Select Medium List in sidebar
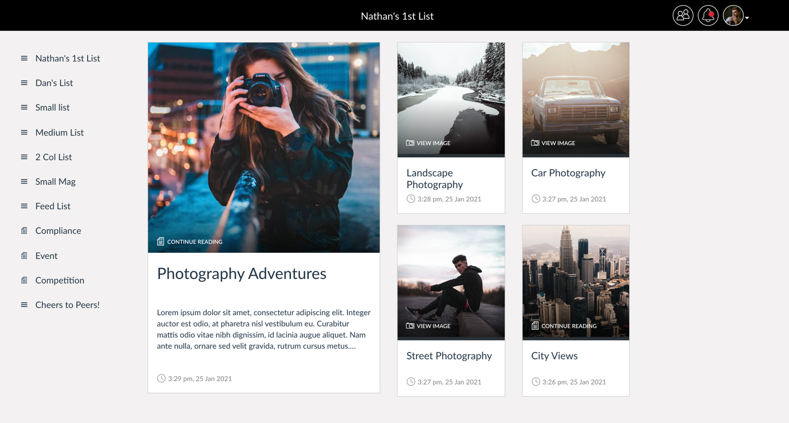Screen dimensions: 789x423 coord(59,132)
